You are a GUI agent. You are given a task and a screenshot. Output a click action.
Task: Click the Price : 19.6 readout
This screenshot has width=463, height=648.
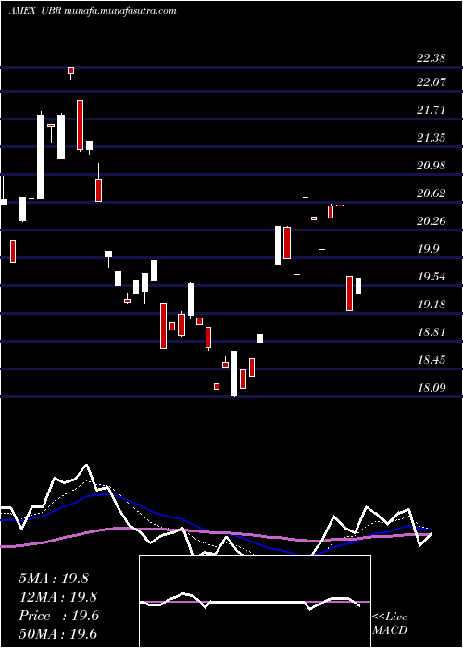pyautogui.click(x=58, y=616)
